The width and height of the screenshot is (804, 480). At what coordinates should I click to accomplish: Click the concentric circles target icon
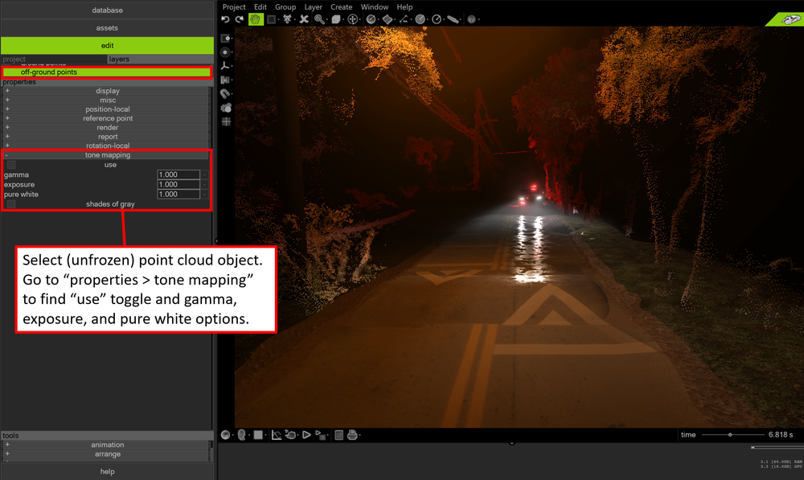point(225,52)
